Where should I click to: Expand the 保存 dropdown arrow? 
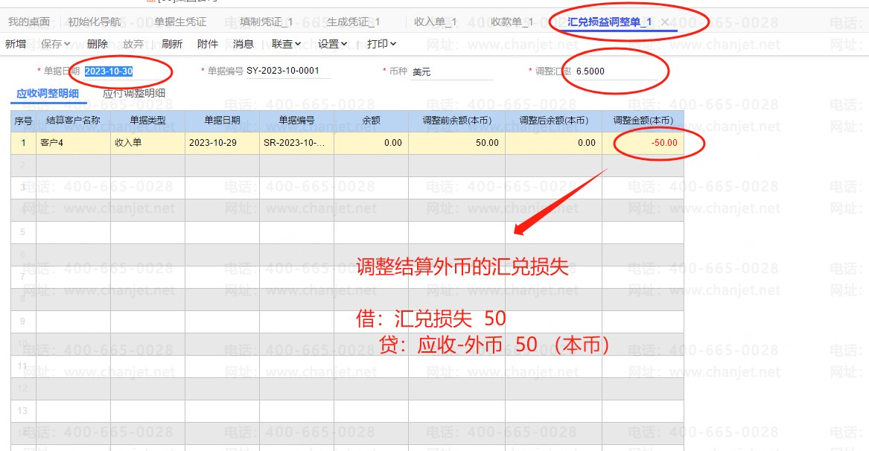coord(67,44)
